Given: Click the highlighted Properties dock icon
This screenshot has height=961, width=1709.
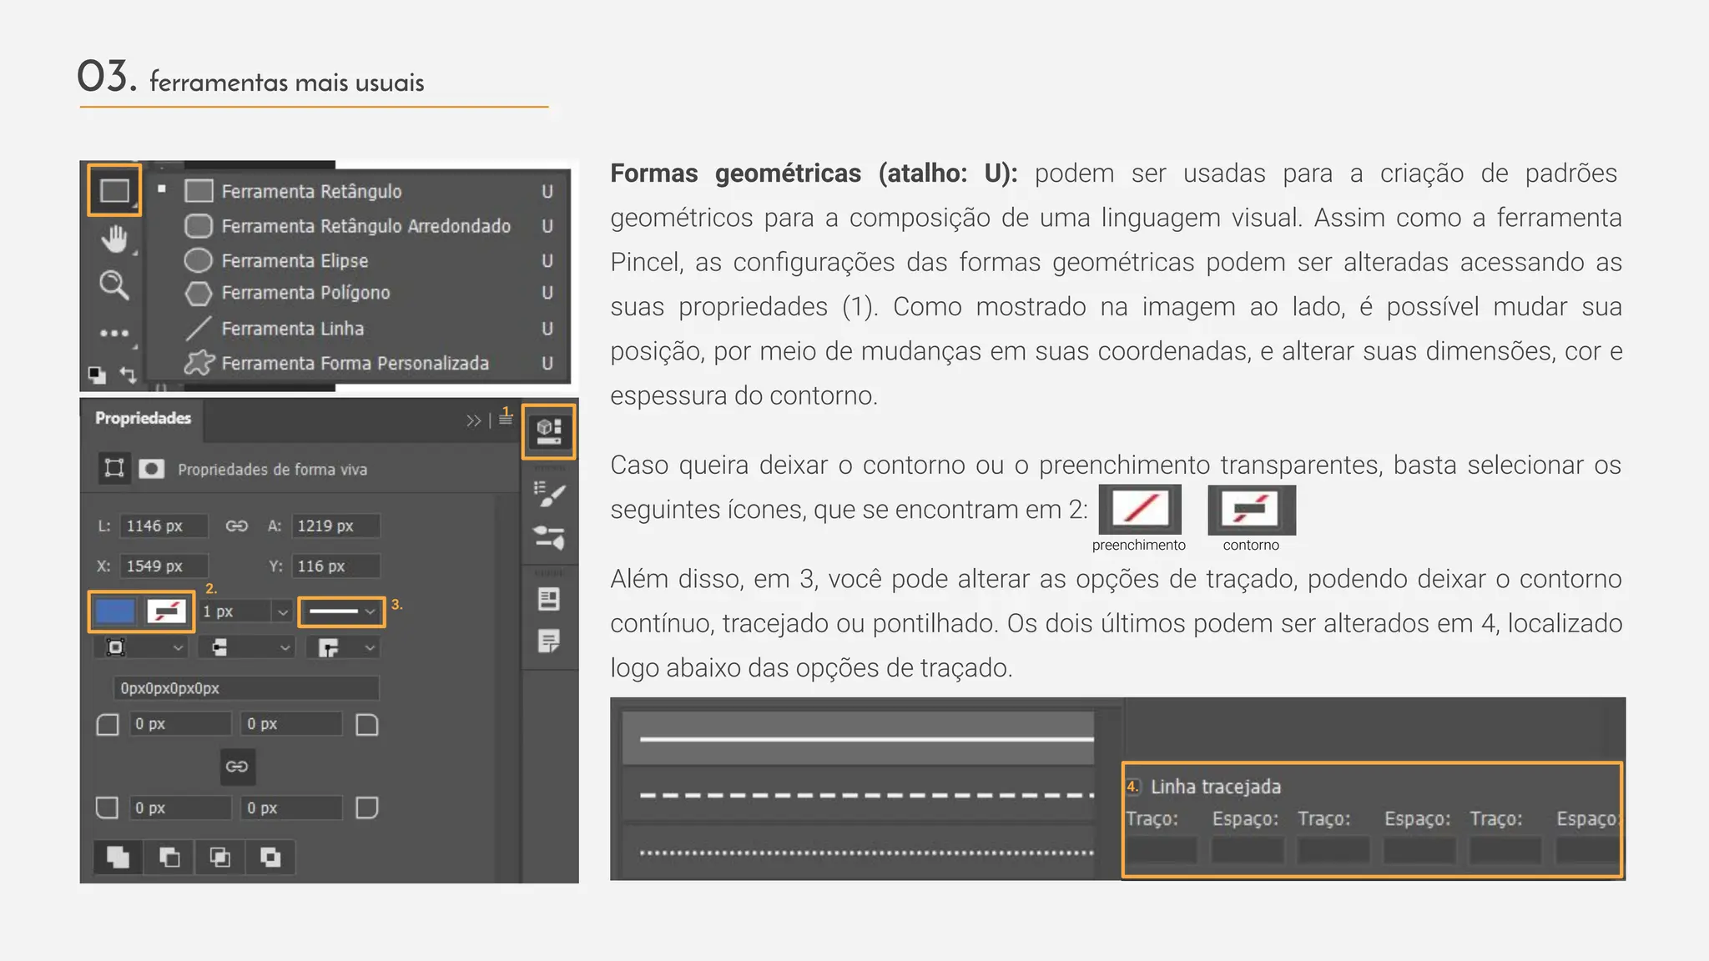Looking at the screenshot, I should pos(548,432).
